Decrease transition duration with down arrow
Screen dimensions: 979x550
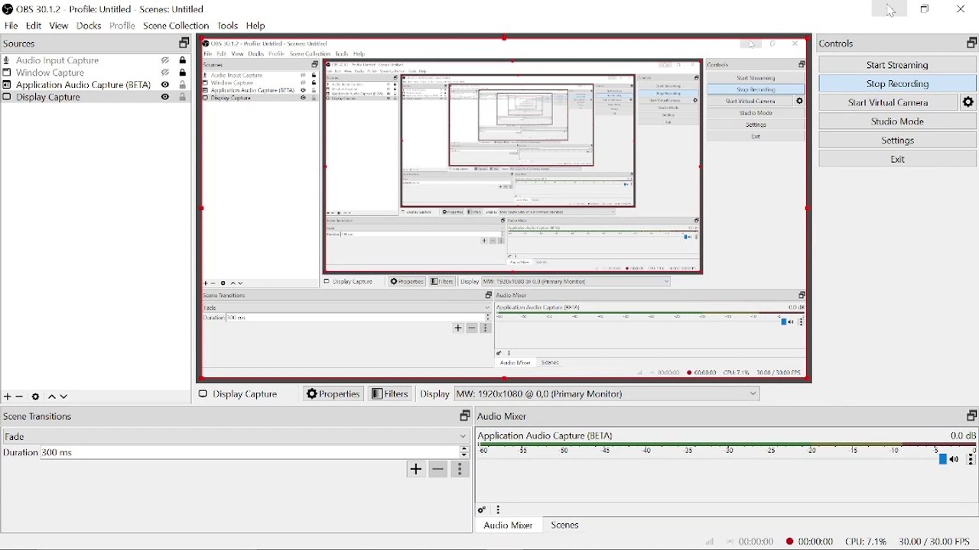pos(464,455)
